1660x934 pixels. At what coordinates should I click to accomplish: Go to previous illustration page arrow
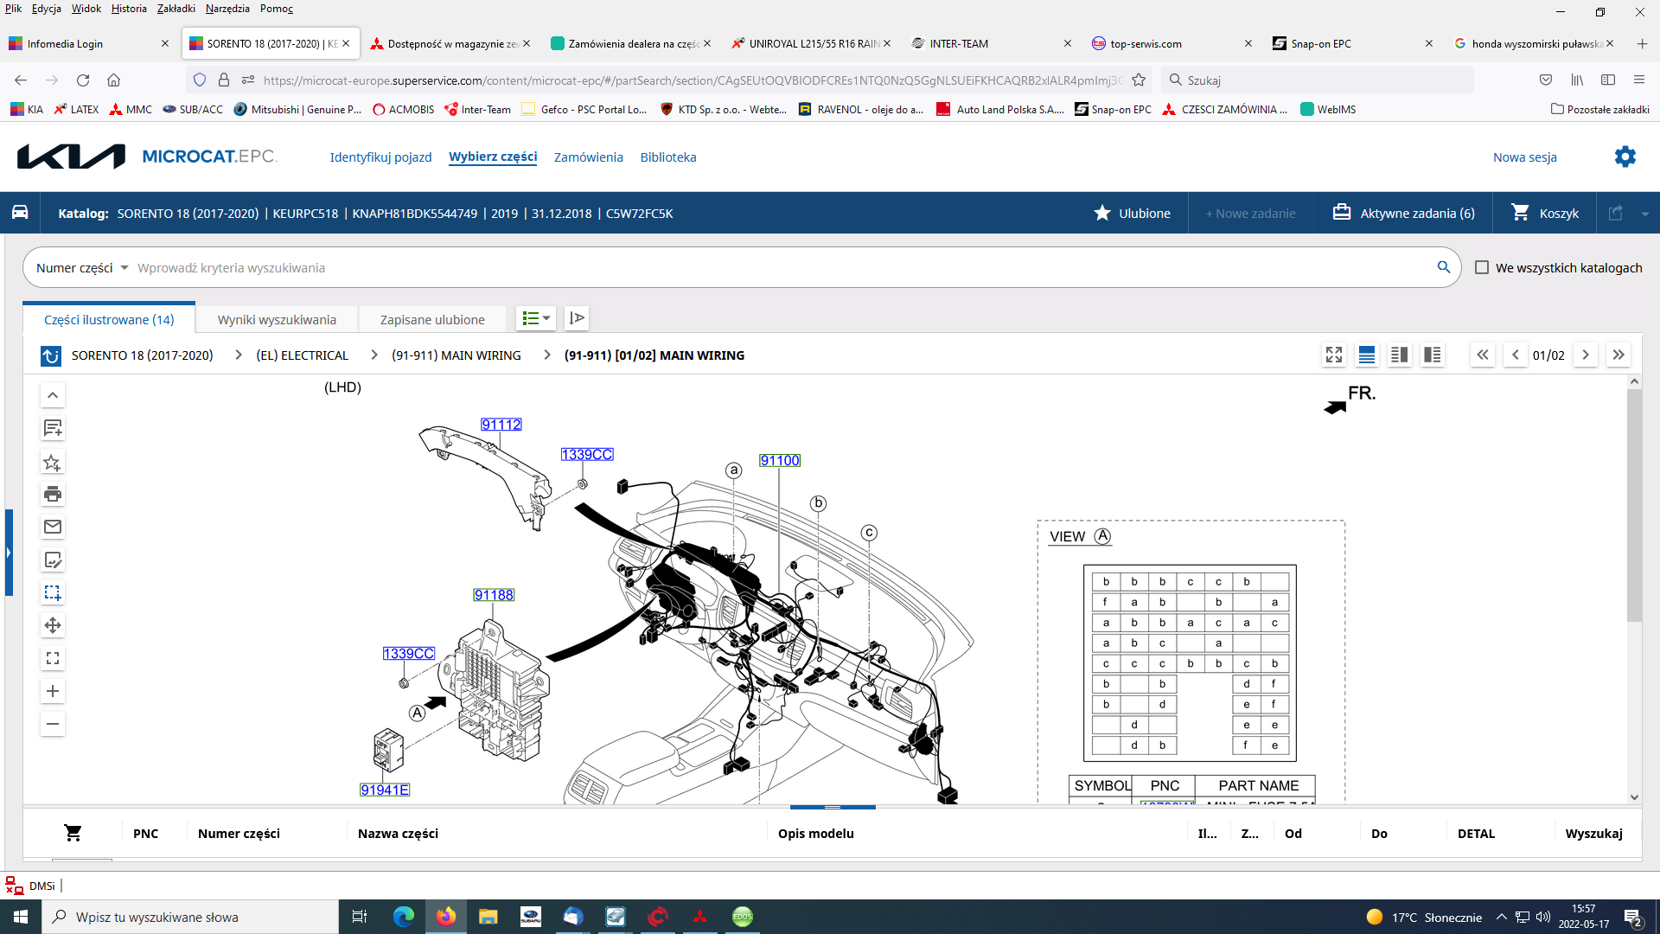point(1516,355)
